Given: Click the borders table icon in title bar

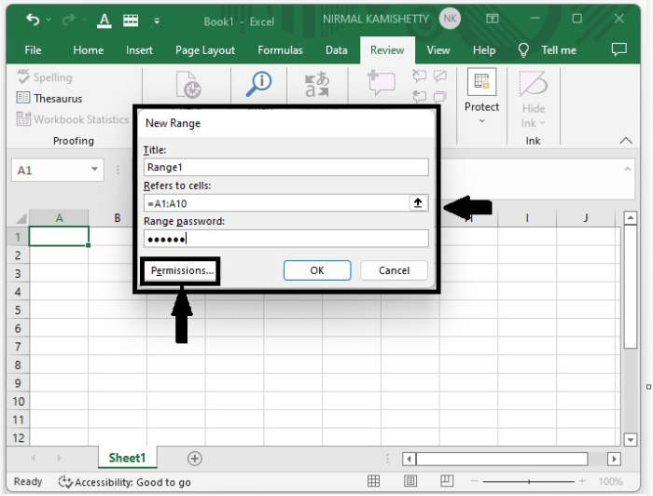Looking at the screenshot, I should point(131,20).
